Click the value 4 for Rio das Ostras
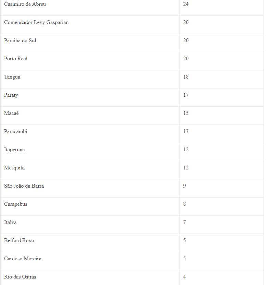Screen dimensions: 267x285 coord(185,277)
